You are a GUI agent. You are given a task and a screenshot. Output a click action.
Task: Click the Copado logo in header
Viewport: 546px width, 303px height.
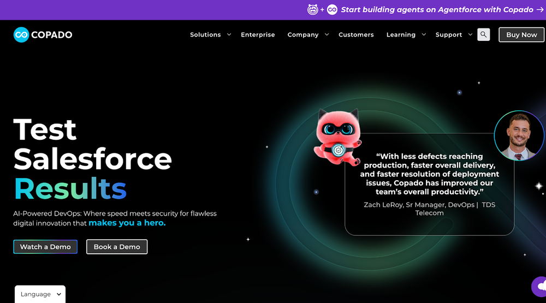click(x=43, y=35)
